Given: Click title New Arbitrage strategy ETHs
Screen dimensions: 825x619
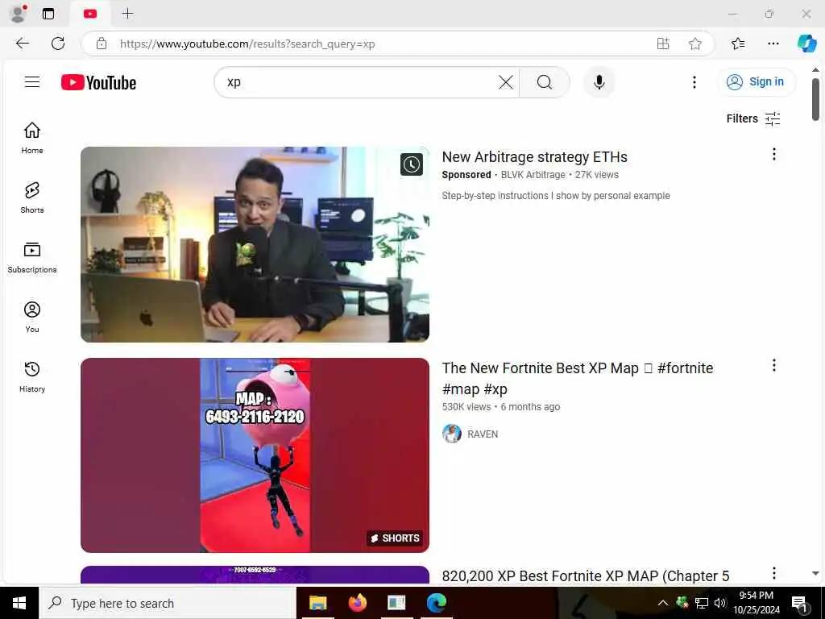Looking at the screenshot, I should coord(535,157).
